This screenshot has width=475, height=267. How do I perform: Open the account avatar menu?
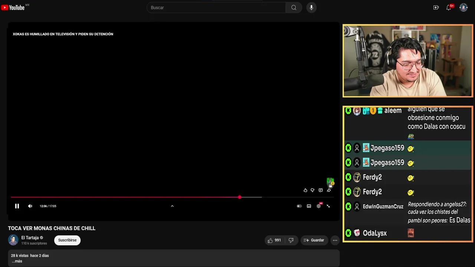point(463,7)
